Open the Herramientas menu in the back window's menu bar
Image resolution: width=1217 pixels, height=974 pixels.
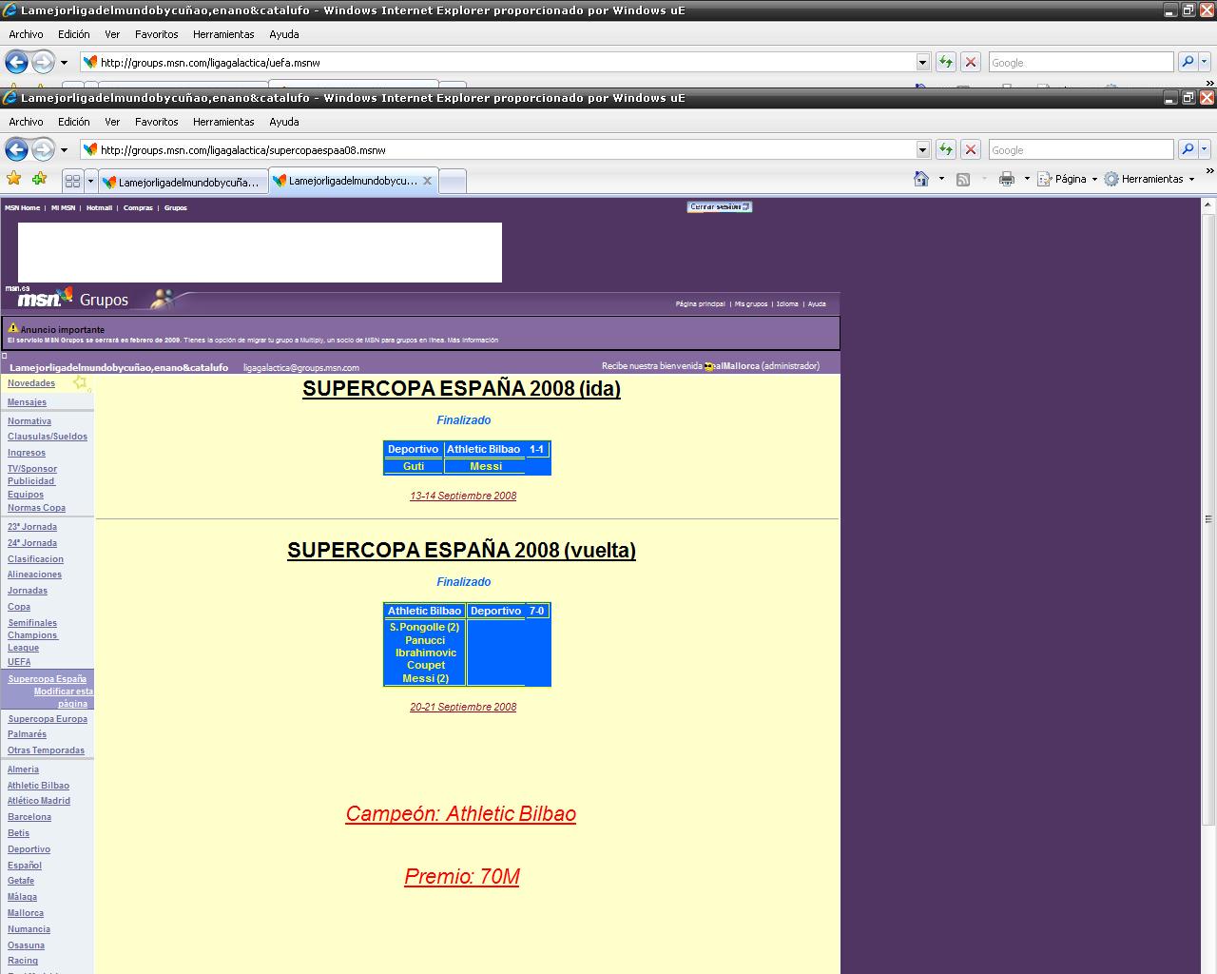[x=223, y=34]
